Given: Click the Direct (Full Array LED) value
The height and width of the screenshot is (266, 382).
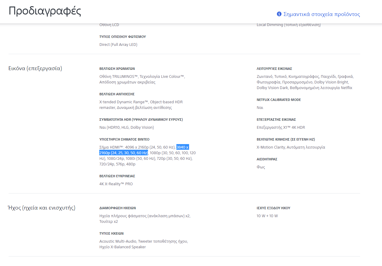Looking at the screenshot, I should (x=118, y=45).
